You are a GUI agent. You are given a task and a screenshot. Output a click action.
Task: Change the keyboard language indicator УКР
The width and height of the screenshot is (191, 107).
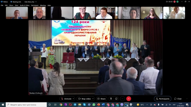point(174,105)
